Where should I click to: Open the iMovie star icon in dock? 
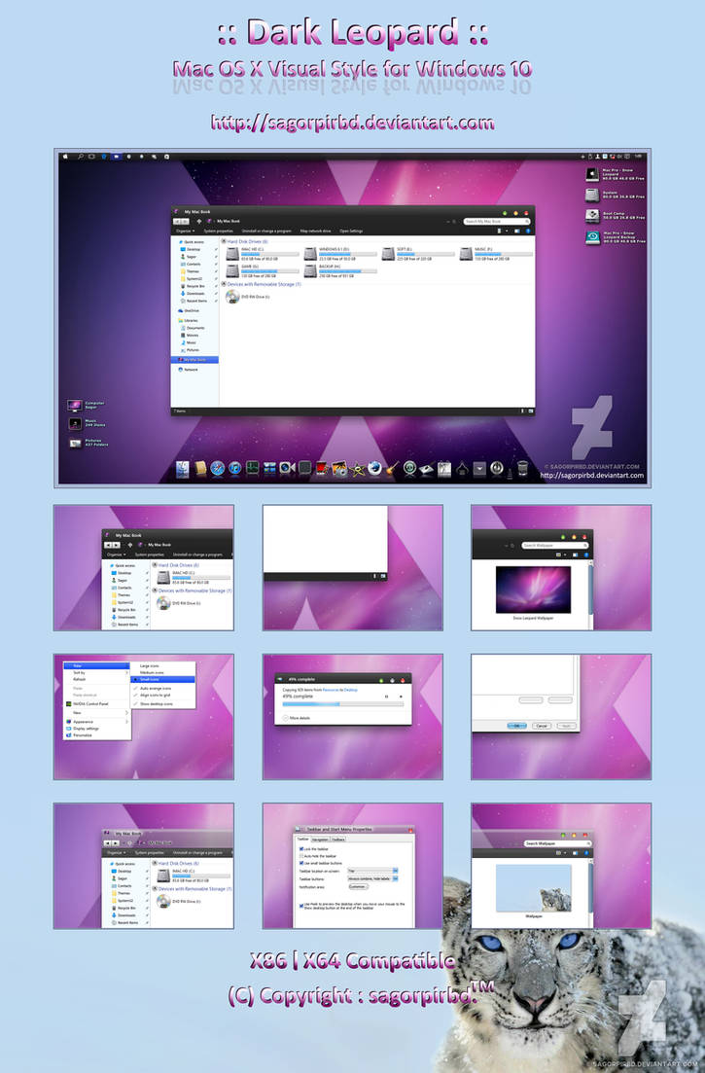click(357, 469)
